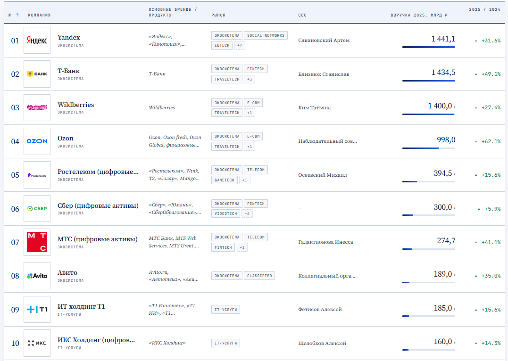Expand +1 markets in МТС row
The width and height of the screenshot is (508, 361).
[x=242, y=247]
